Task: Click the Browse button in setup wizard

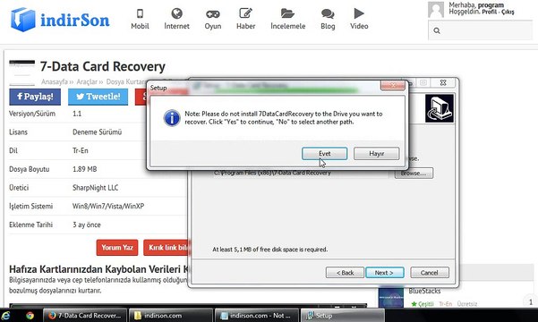Action: [414, 174]
